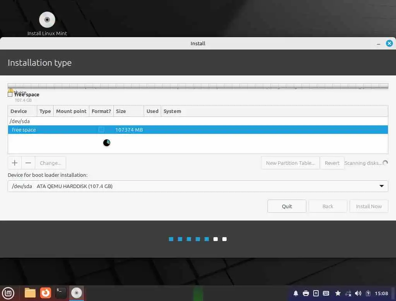The image size is (396, 301).
Task: Open the volume speaker tray icon
Action: coord(358,293)
